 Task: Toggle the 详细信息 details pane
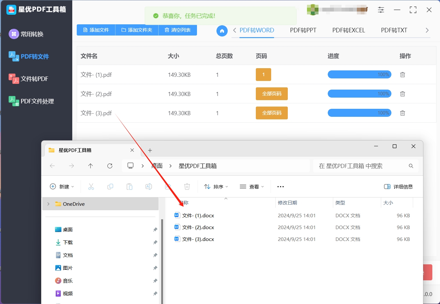[x=398, y=187]
